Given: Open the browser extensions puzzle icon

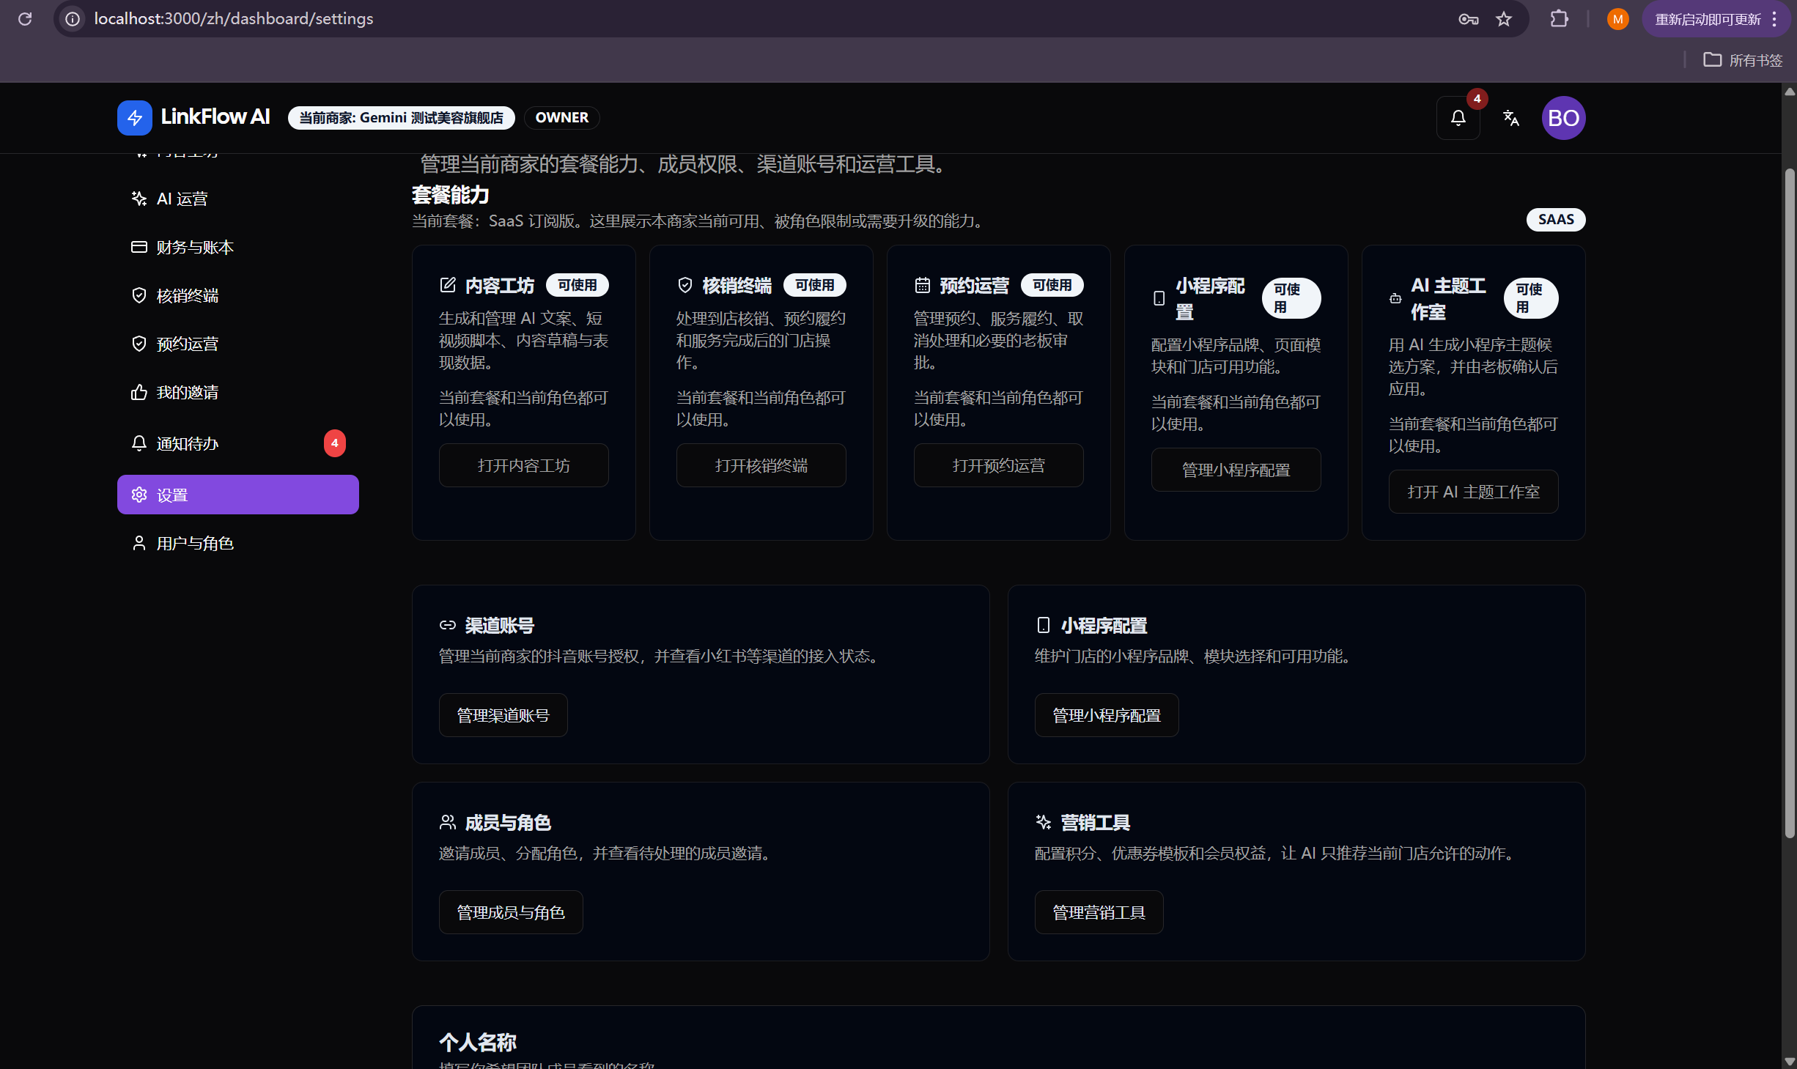Looking at the screenshot, I should pyautogui.click(x=1560, y=19).
